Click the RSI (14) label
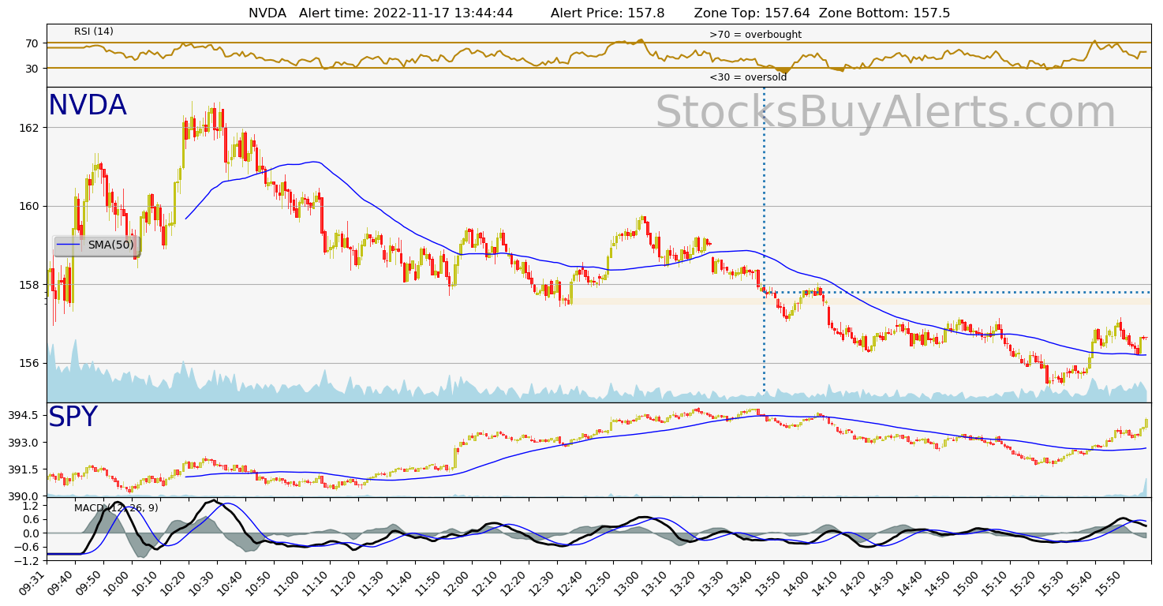The height and width of the screenshot is (606, 1163). click(94, 32)
